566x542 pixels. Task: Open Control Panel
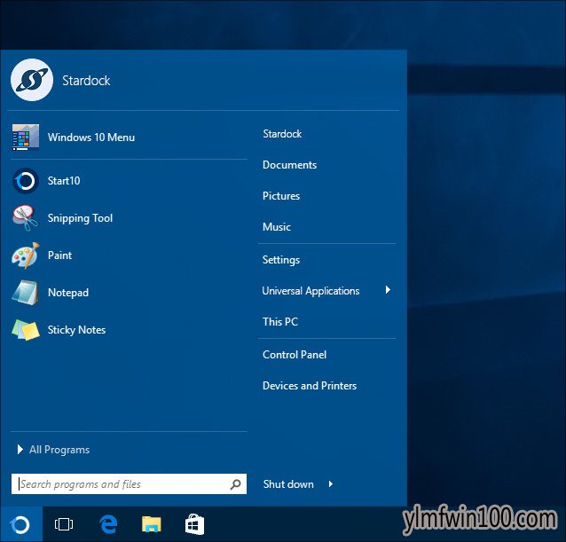[295, 355]
